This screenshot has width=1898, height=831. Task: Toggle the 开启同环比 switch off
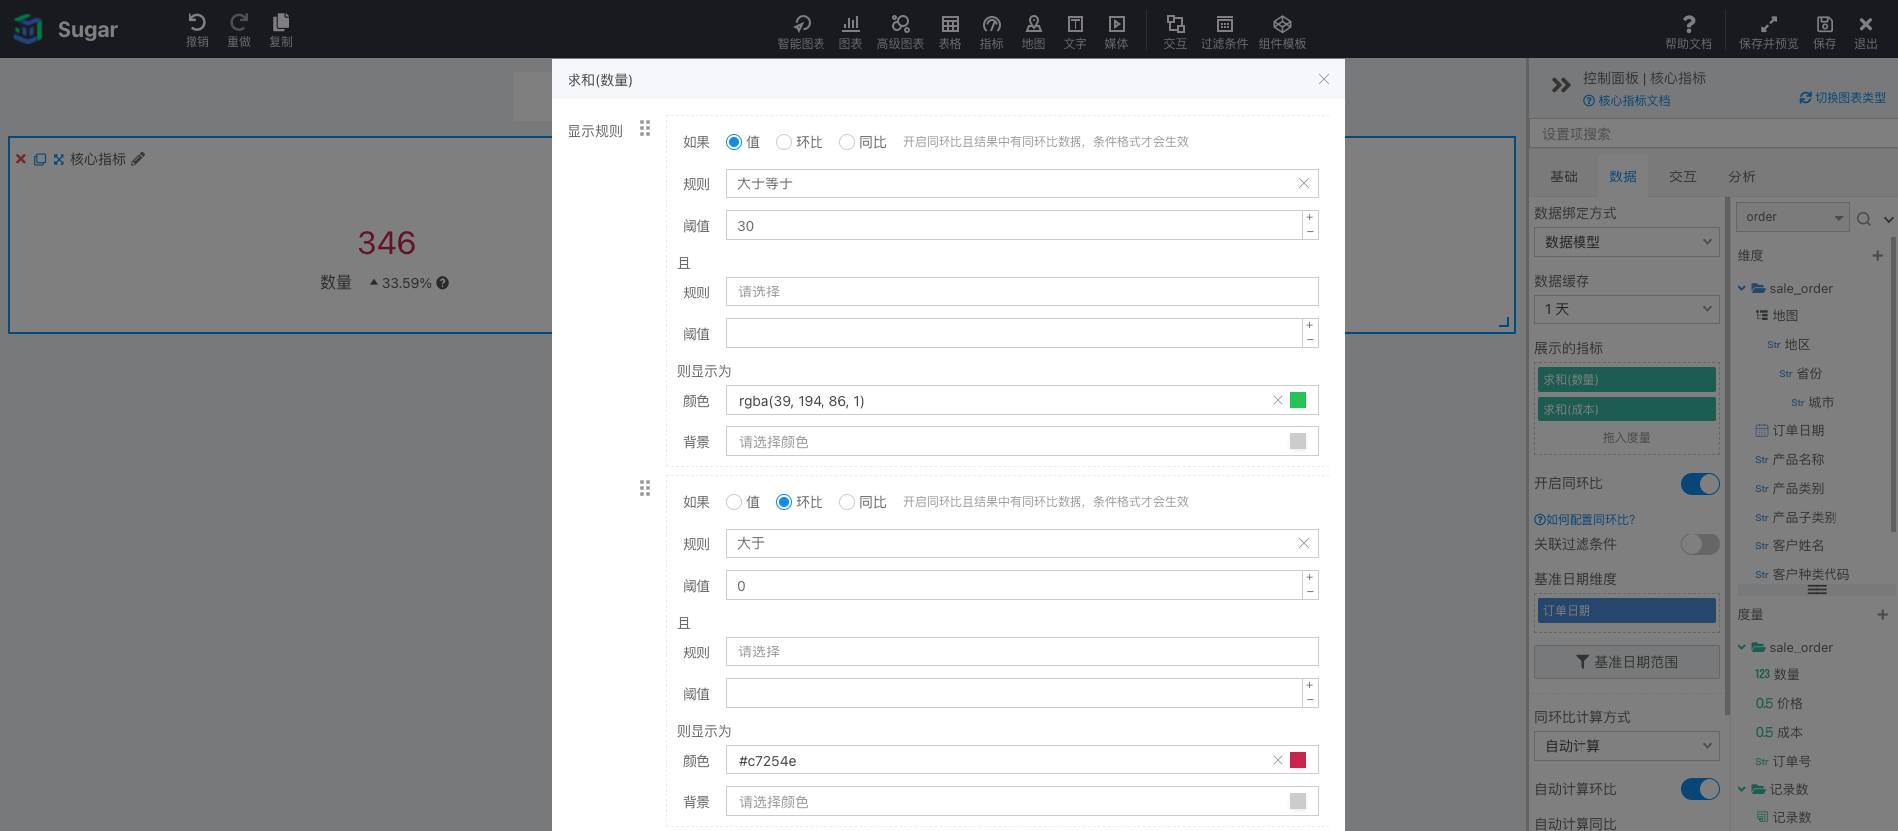pyautogui.click(x=1700, y=484)
